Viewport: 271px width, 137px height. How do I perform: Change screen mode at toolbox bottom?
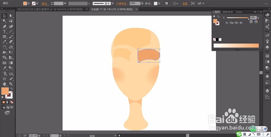[x=7, y=113]
